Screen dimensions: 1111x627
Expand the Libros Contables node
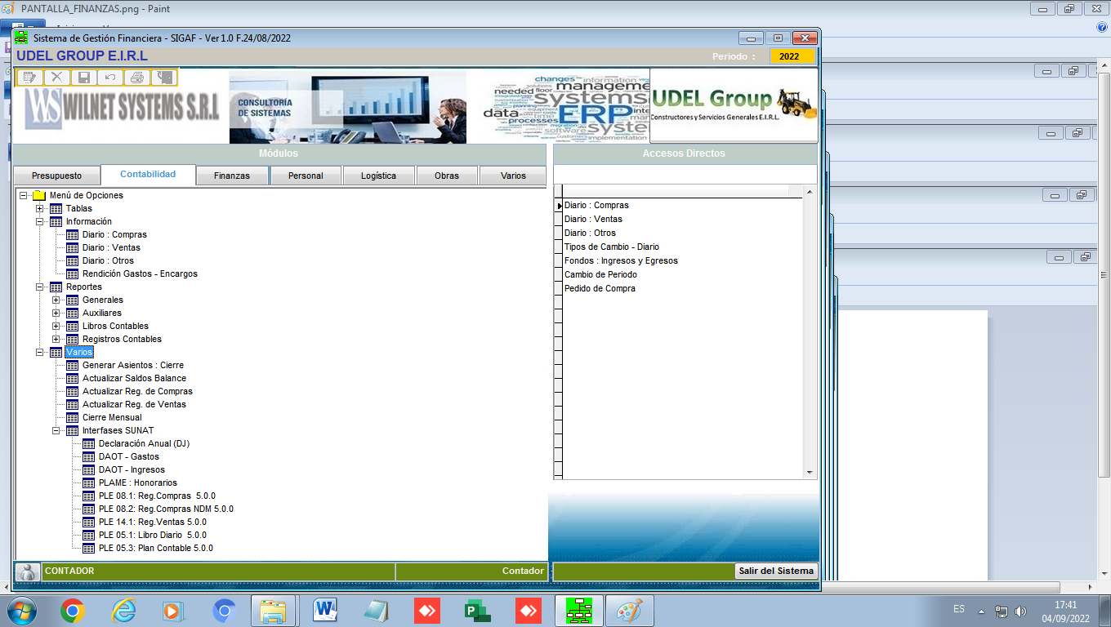[x=56, y=326]
